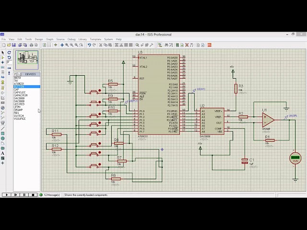Screen dimensions: 307x230
Task: Select CAP-ELEC in devices list
Action: coord(20,92)
